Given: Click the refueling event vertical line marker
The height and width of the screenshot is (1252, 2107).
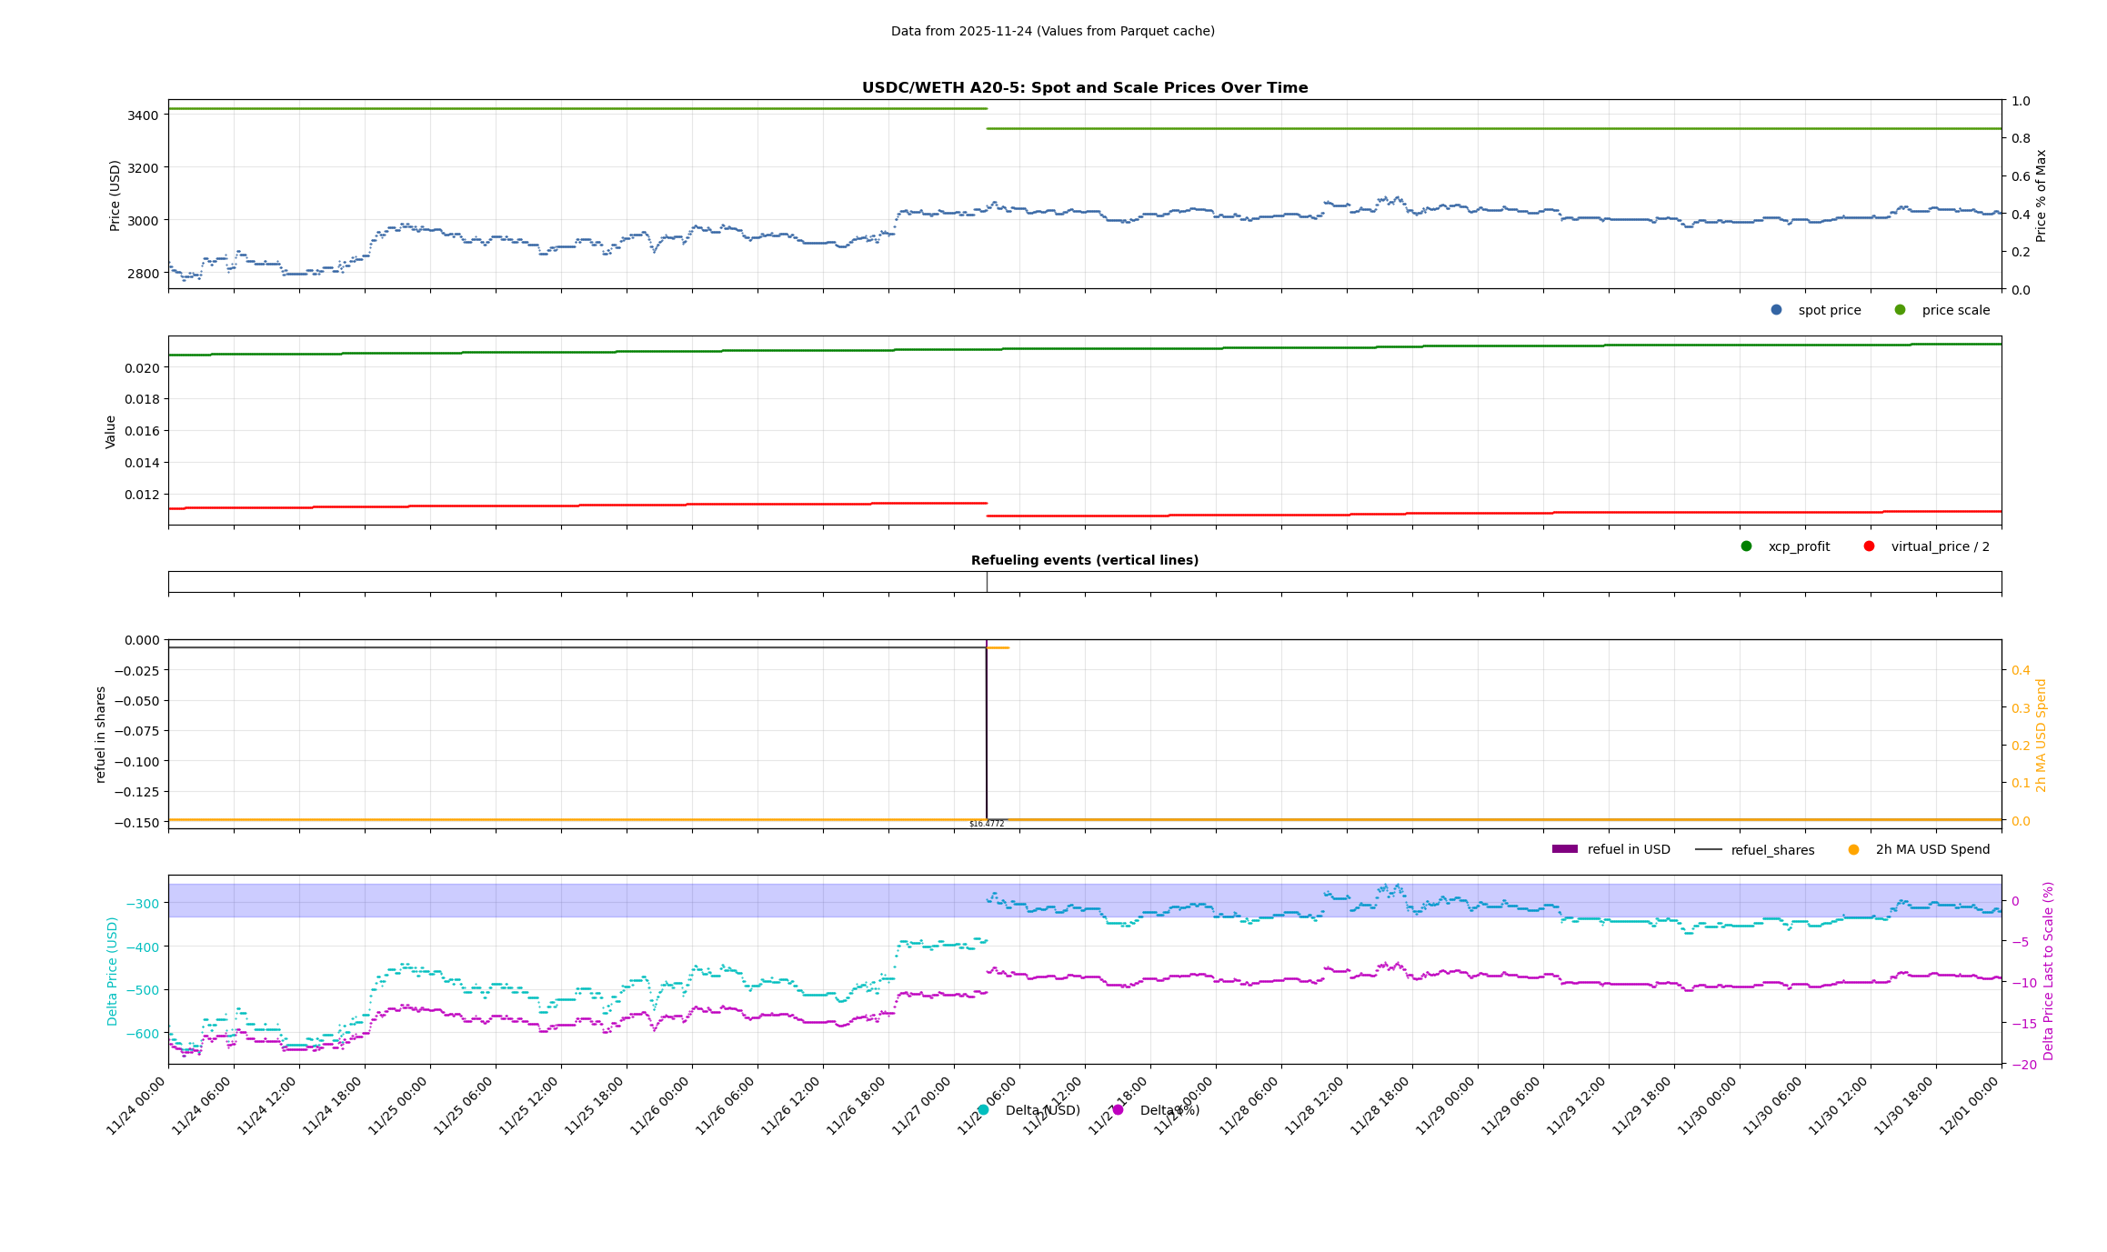Looking at the screenshot, I should click(x=987, y=582).
